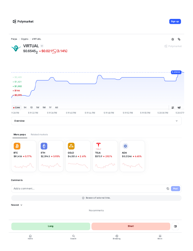Click the Long button
This screenshot has height=251, width=193.
click(x=51, y=226)
